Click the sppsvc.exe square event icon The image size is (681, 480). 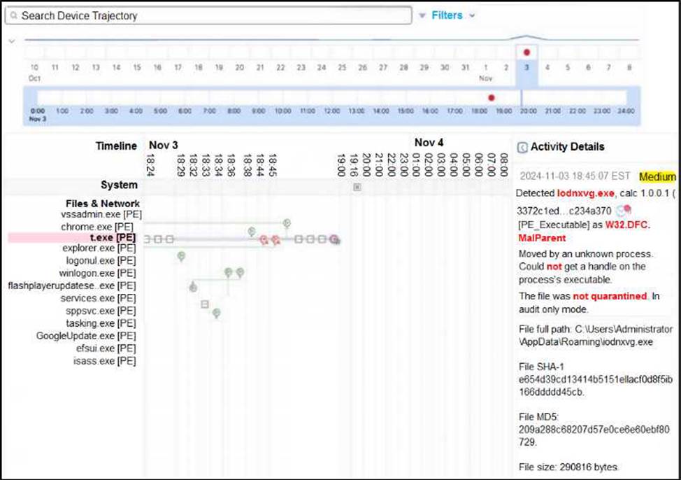205,304
